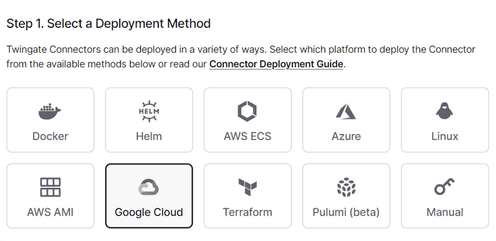Click the Pulumi logo icon

point(346,187)
